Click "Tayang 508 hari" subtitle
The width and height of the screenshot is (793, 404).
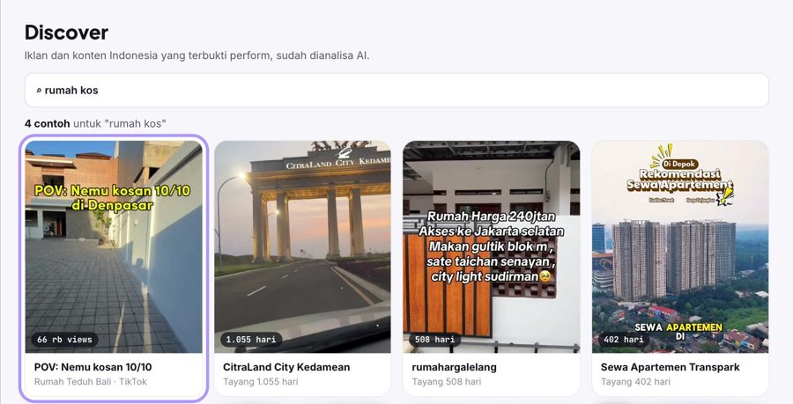(447, 382)
